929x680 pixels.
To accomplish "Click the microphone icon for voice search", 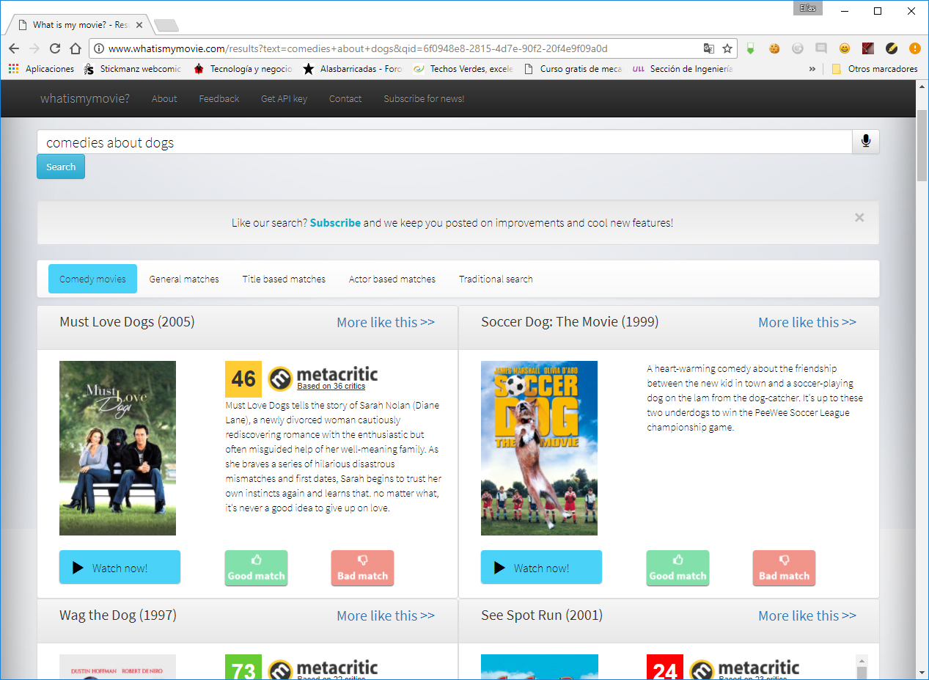I will tap(865, 142).
